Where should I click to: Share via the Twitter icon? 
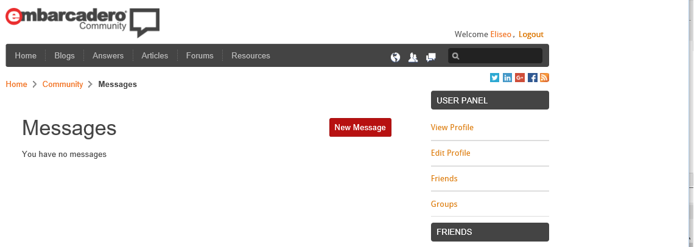[x=494, y=77]
